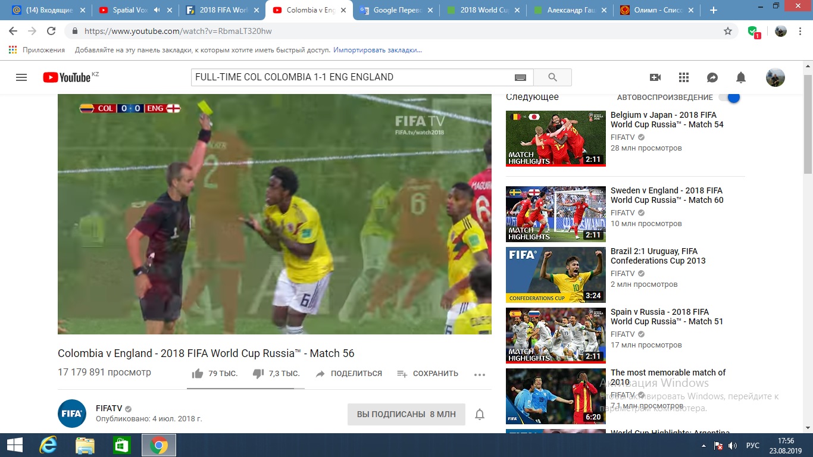Click the green shield extension icon
This screenshot has width=813, height=457.
(x=753, y=32)
